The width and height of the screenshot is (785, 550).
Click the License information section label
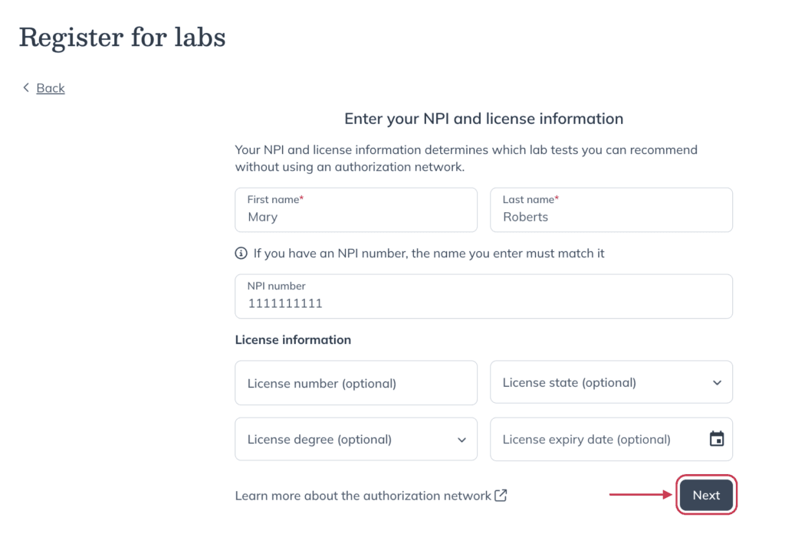[294, 340]
